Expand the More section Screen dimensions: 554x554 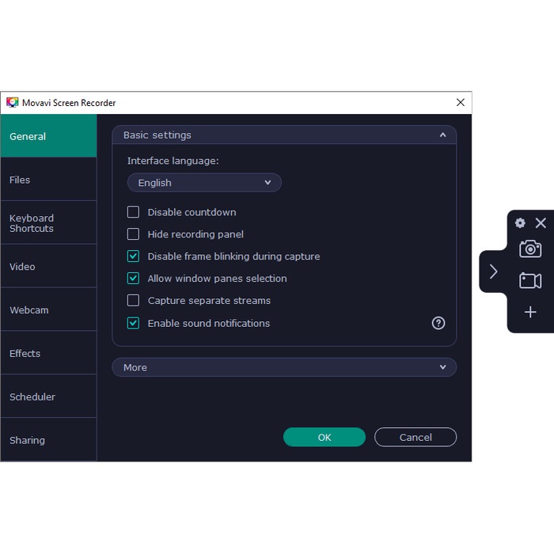284,367
